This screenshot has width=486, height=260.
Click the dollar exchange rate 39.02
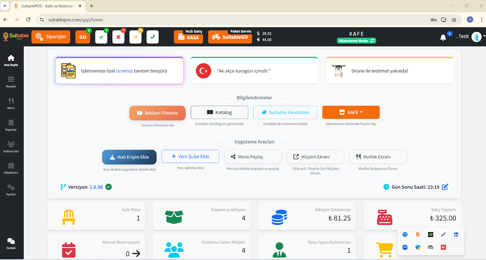click(264, 34)
